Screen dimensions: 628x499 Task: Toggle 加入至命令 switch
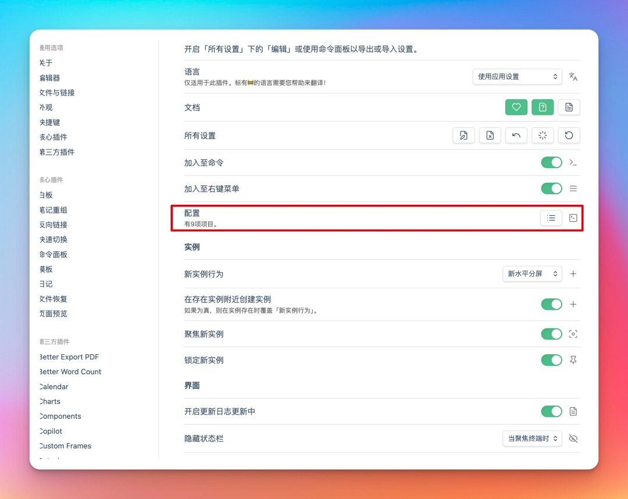tap(551, 163)
